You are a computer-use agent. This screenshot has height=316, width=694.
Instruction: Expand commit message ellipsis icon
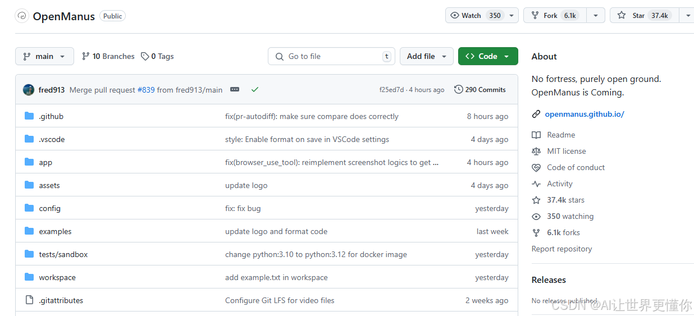click(x=235, y=90)
